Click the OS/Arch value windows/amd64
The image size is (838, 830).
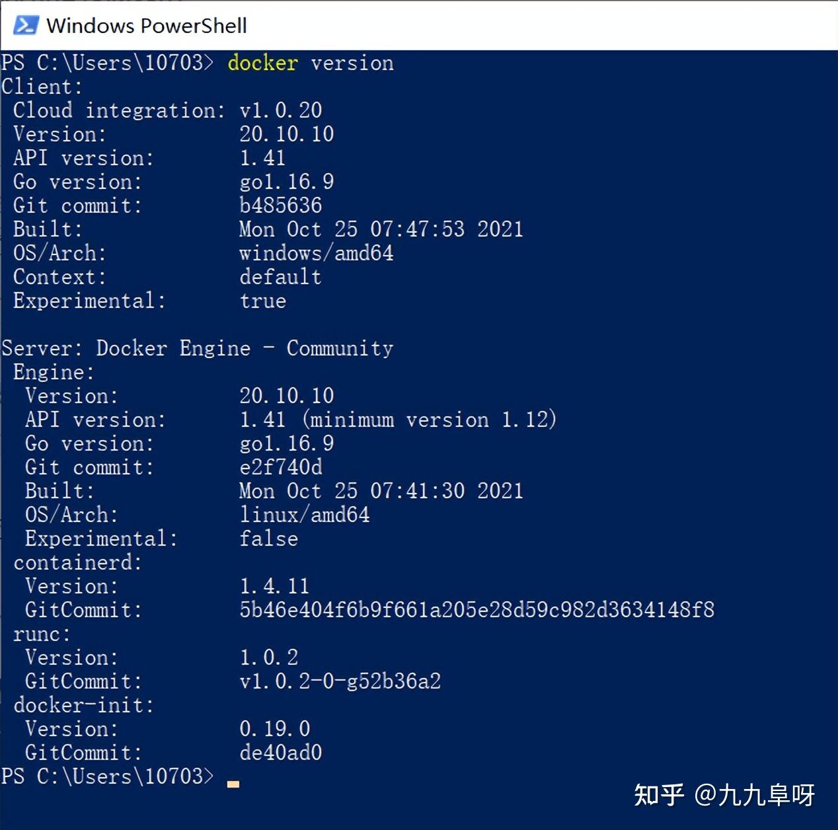[x=316, y=253]
